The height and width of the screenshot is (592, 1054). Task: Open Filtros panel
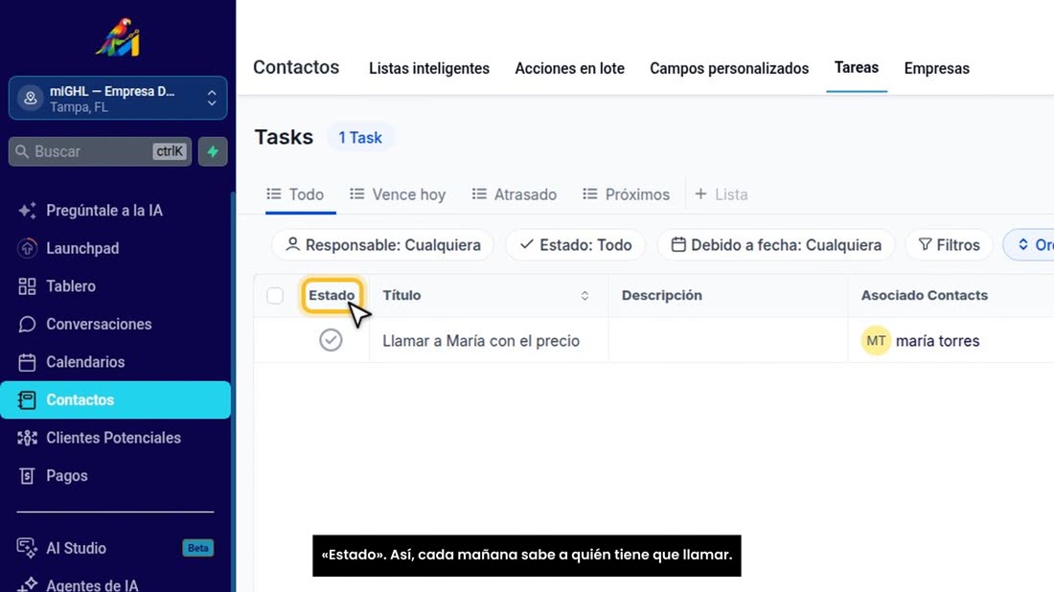pyautogui.click(x=950, y=245)
